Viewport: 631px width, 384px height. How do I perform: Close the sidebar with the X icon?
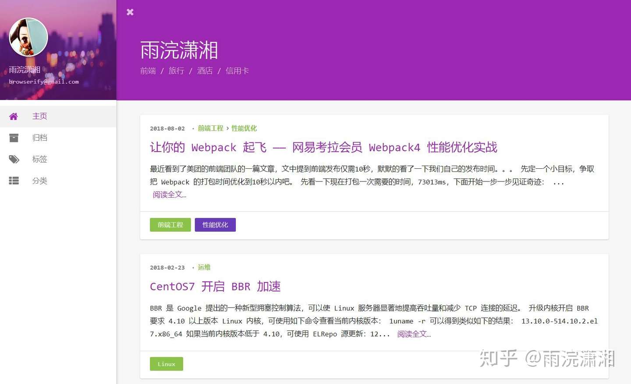click(130, 12)
